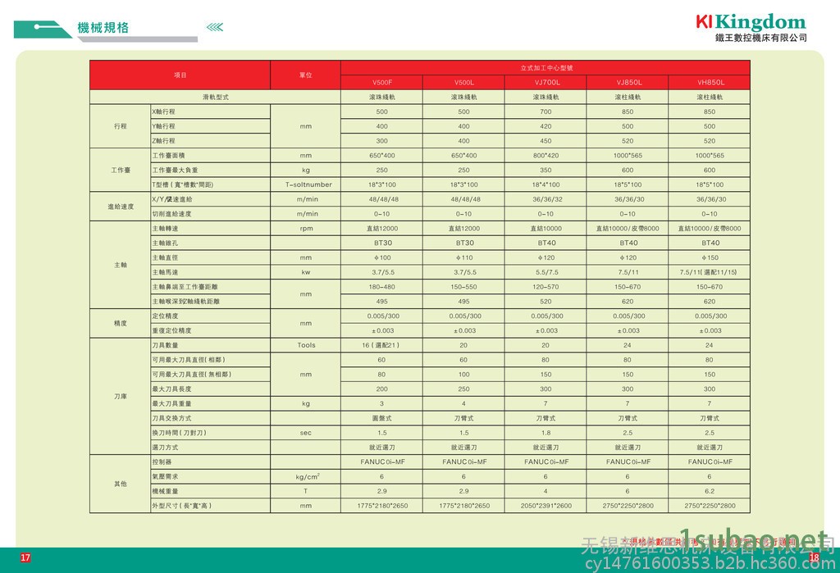The image size is (840, 573).
Task: Click the X軸行程 row label
Action: coord(163,111)
